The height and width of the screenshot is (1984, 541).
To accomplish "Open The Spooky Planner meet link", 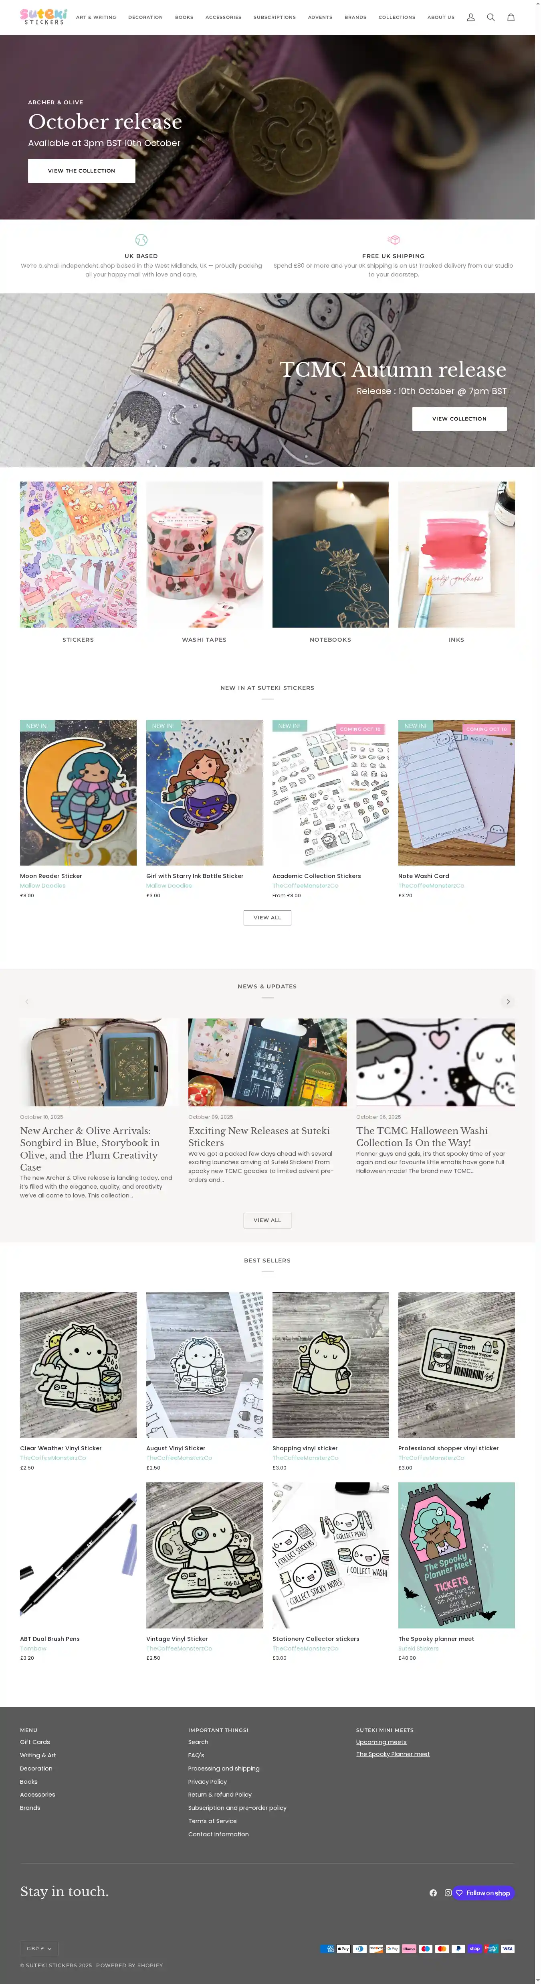I will (392, 1754).
